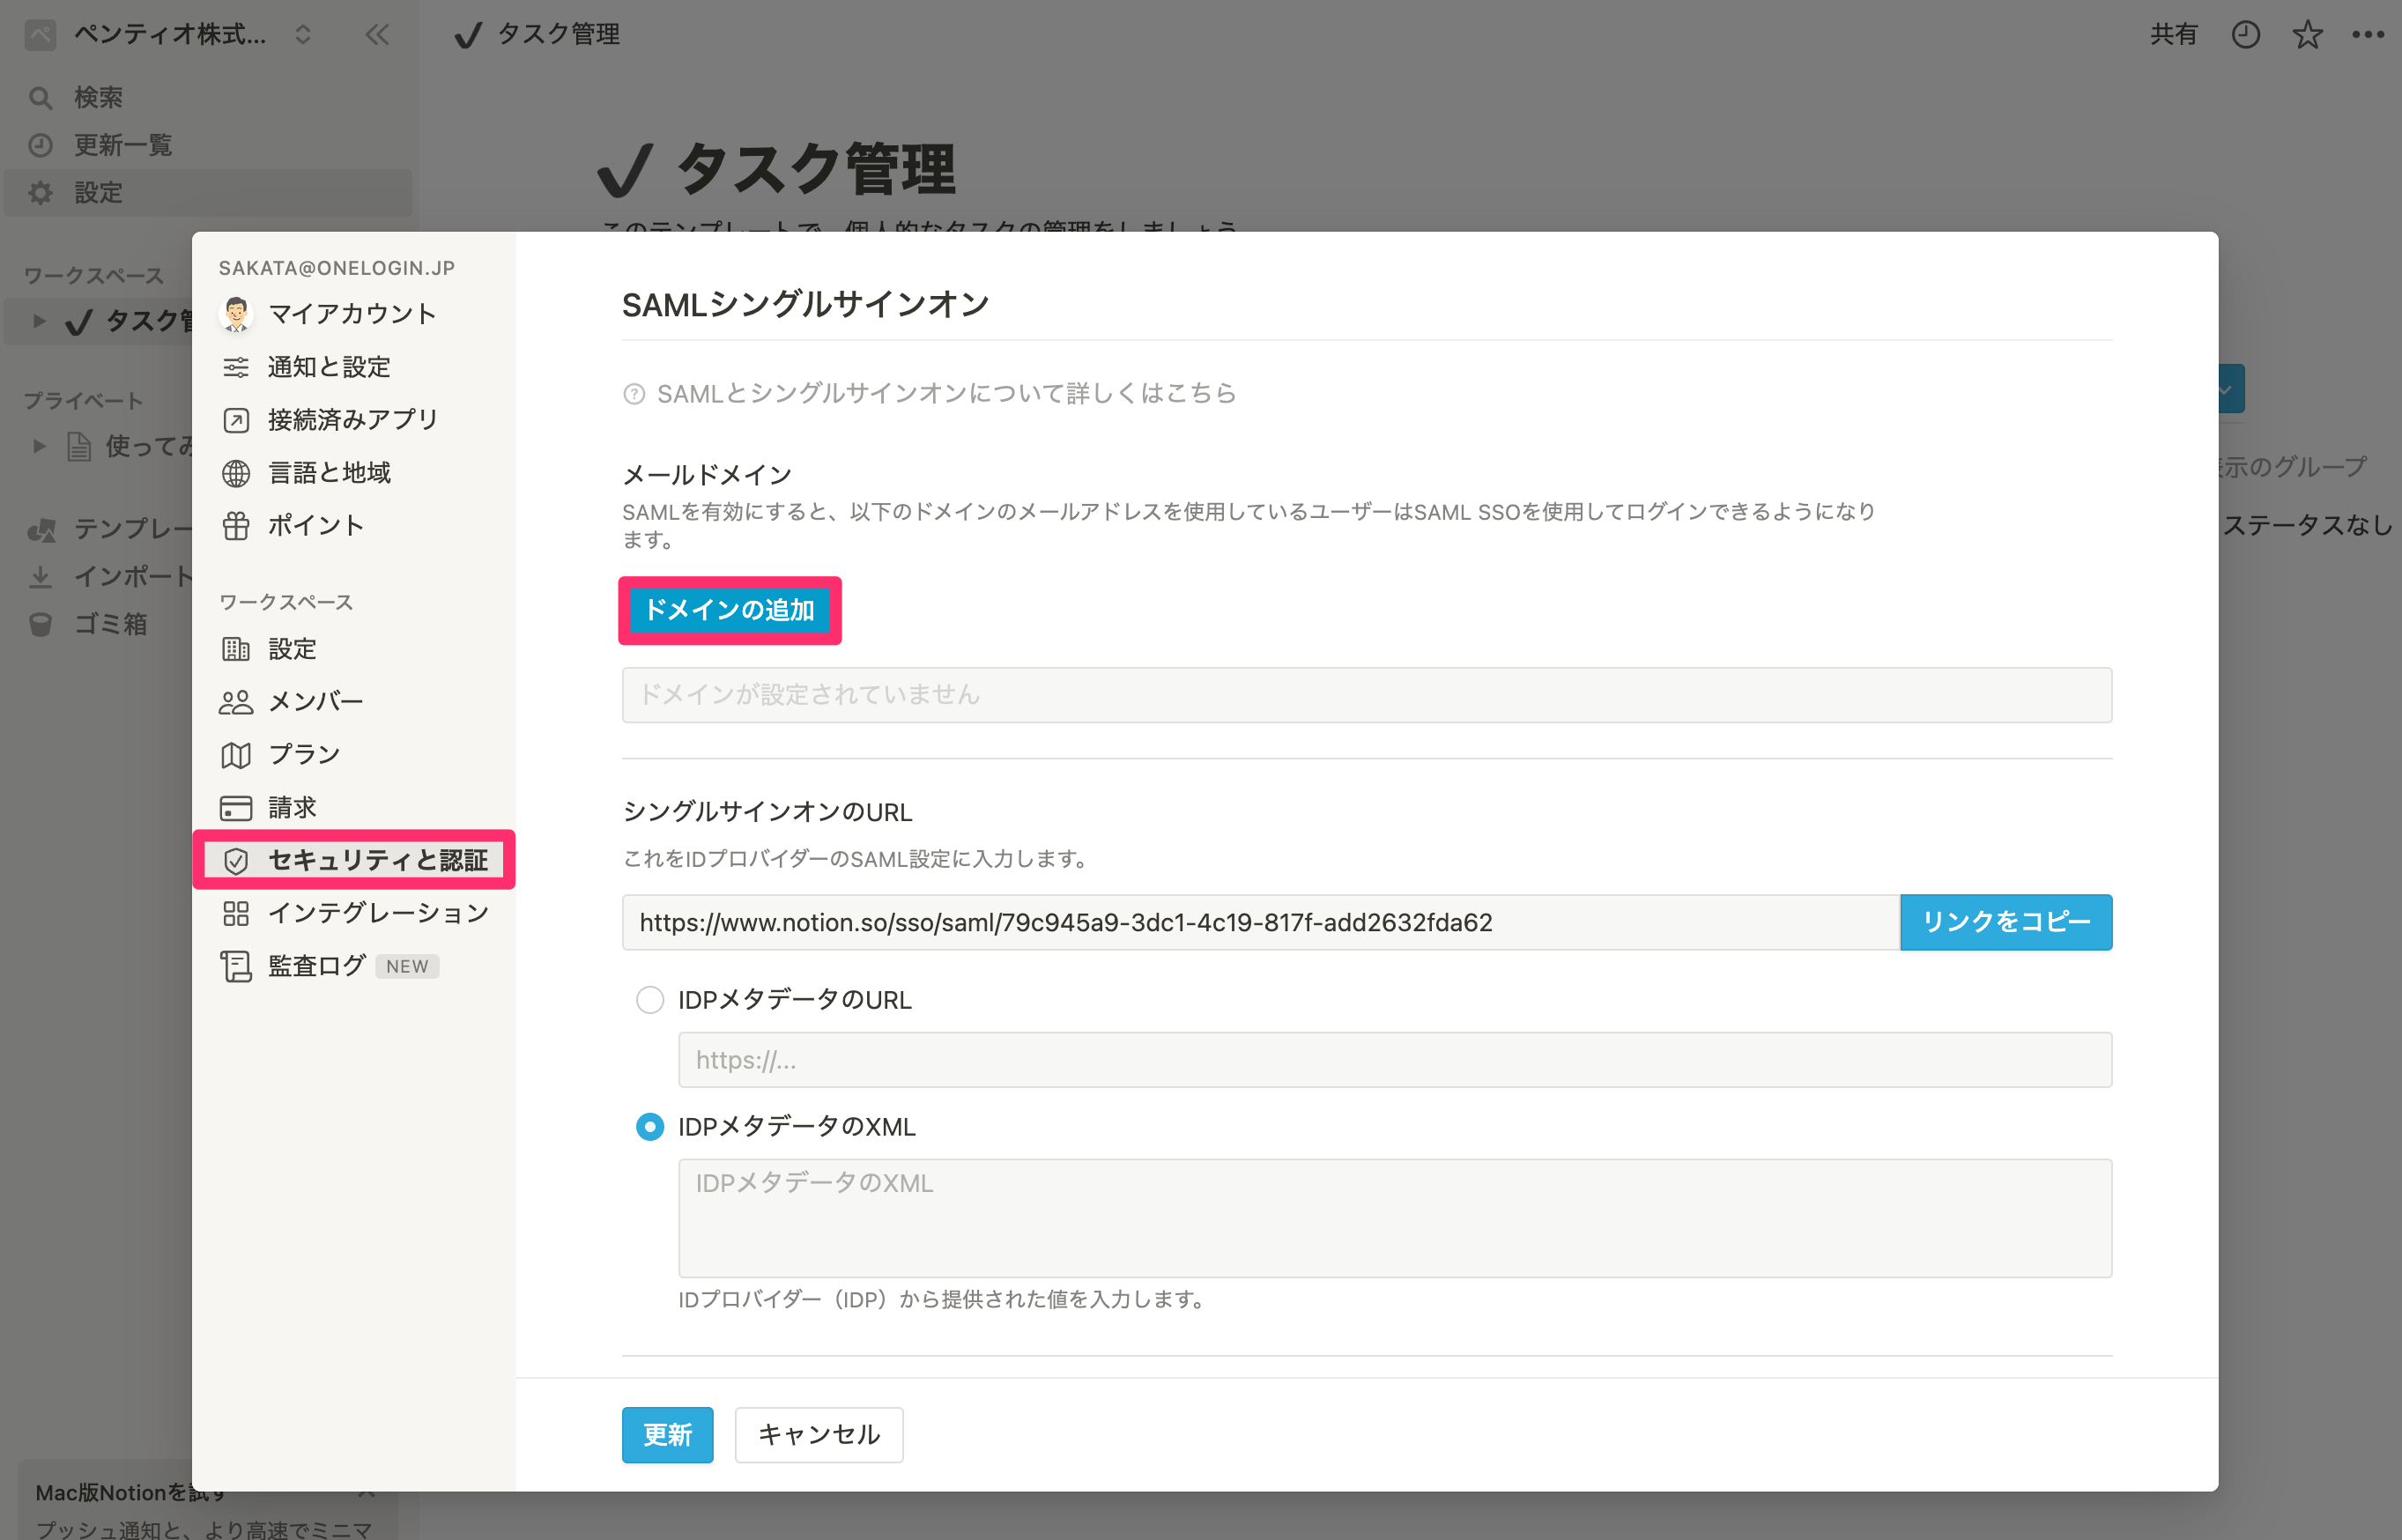Collapse sidebar with the double-chevron icon
Viewport: 2402px width, 1540px height.
tap(377, 35)
